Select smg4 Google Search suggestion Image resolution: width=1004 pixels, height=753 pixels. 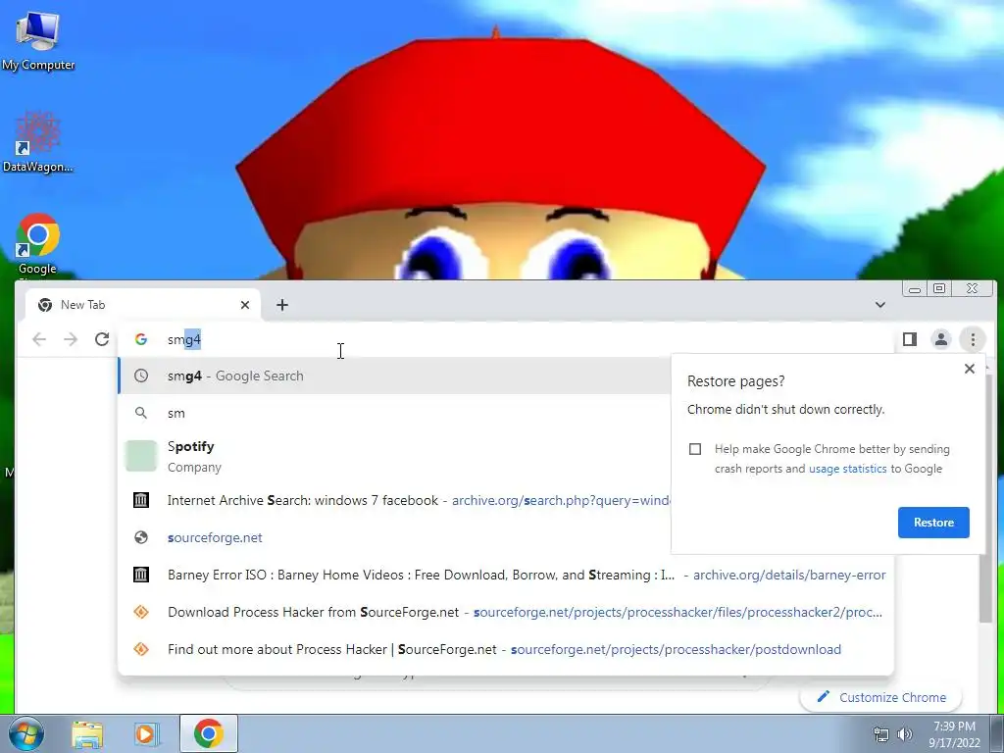tap(395, 376)
